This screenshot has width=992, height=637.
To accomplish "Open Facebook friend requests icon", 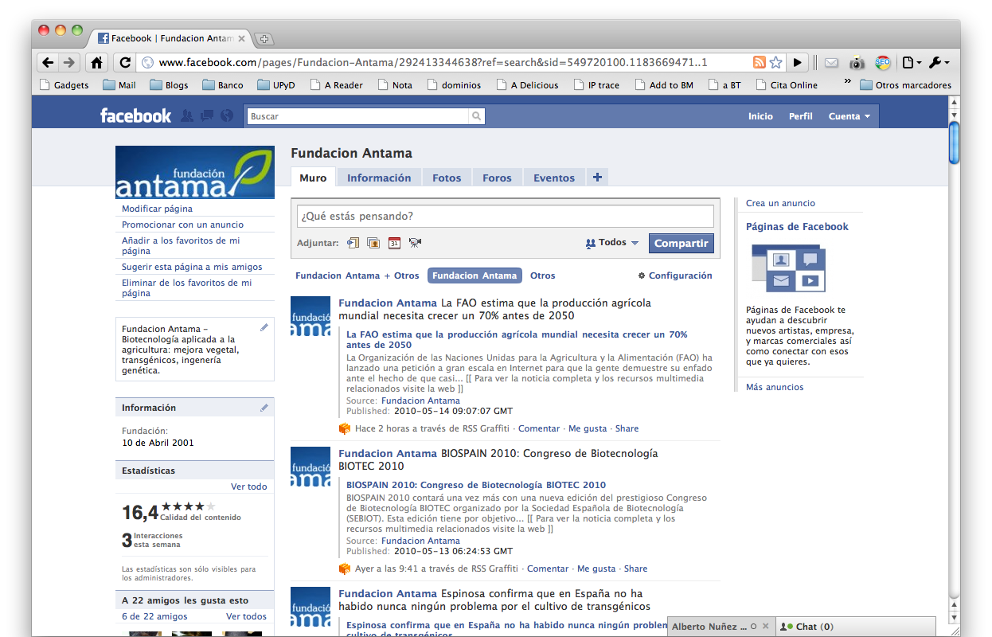I will [x=187, y=116].
